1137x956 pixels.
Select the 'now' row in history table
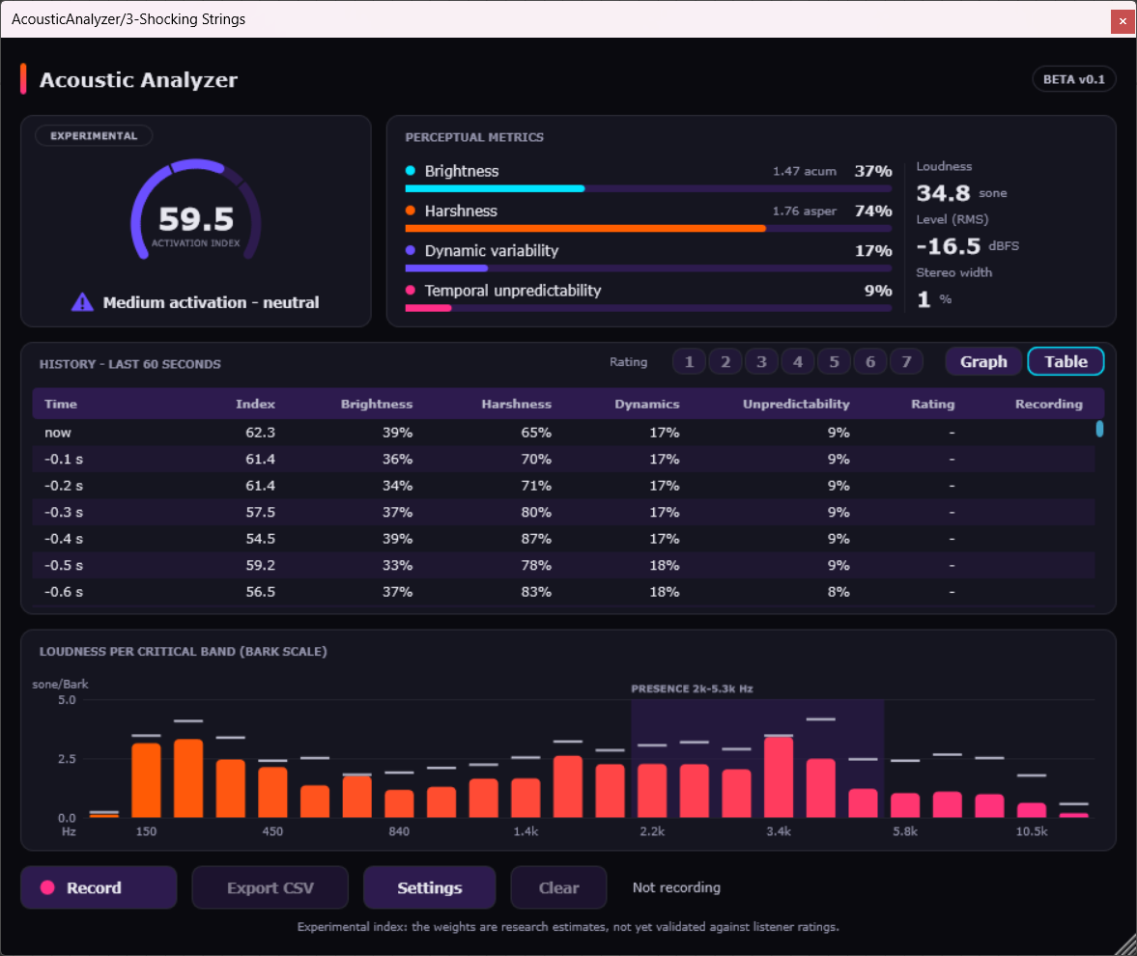[x=563, y=433]
